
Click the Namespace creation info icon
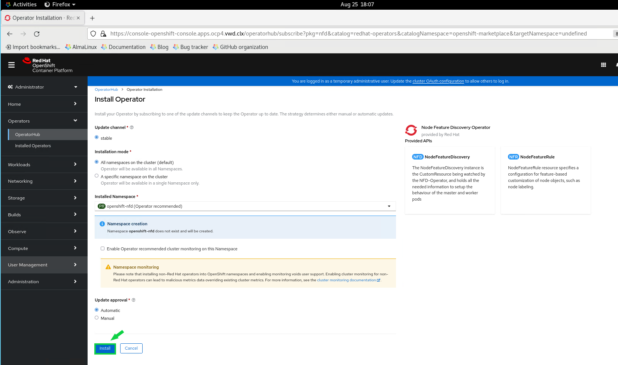102,224
